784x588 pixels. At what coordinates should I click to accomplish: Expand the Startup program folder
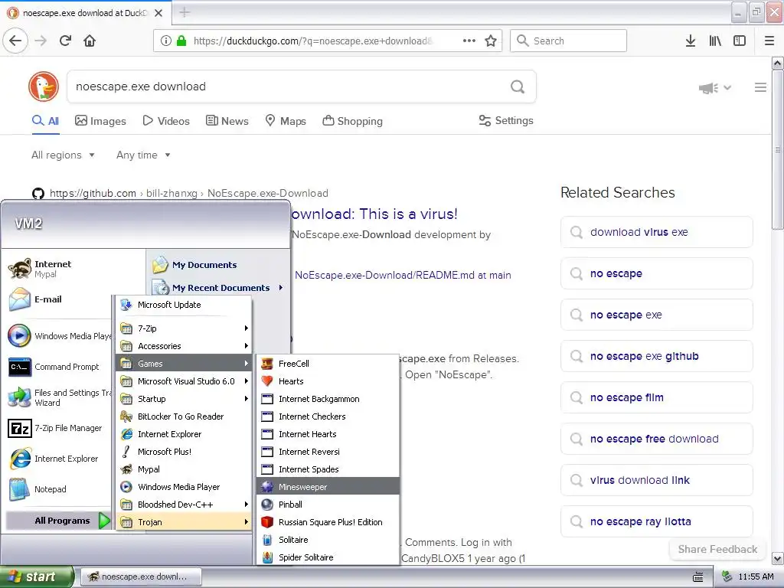point(184,398)
